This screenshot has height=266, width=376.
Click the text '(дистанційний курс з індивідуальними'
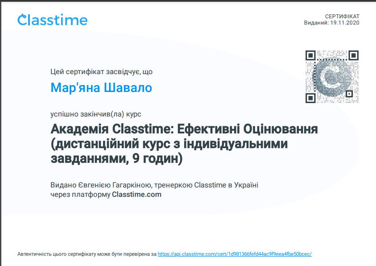pos(169,144)
